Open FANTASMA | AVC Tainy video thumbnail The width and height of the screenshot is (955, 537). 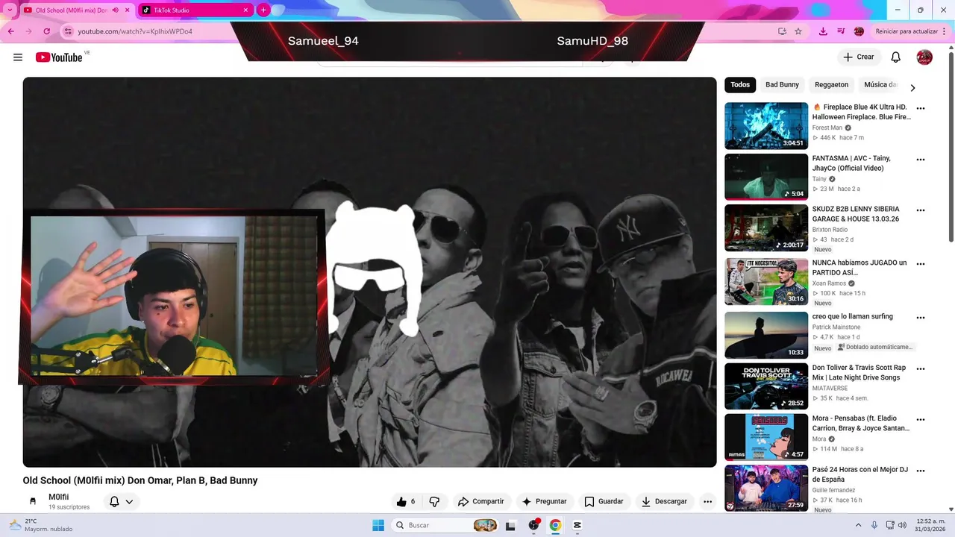766,177
